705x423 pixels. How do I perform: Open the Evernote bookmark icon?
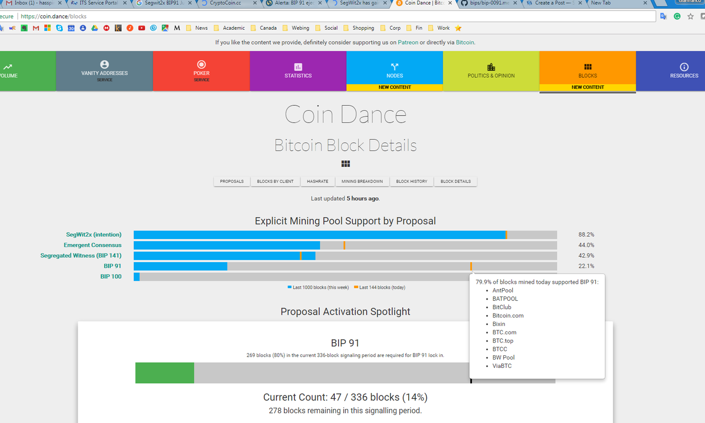click(x=24, y=28)
